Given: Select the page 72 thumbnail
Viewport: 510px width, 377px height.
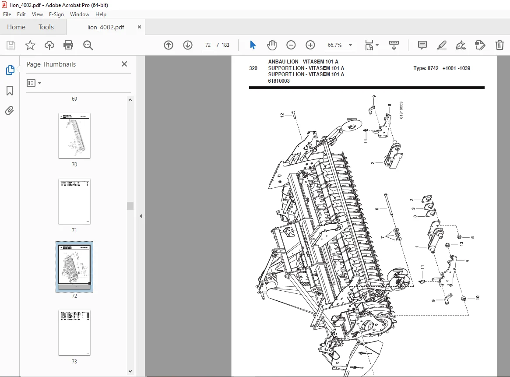Looking at the screenshot, I should click(74, 267).
